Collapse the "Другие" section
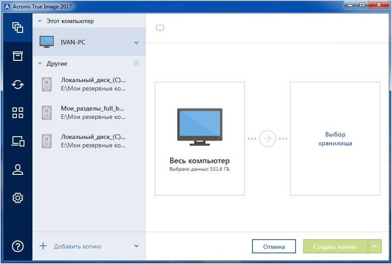The height and width of the screenshot is (264, 392). [x=40, y=63]
